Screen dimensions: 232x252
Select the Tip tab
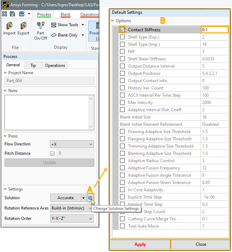click(33, 65)
